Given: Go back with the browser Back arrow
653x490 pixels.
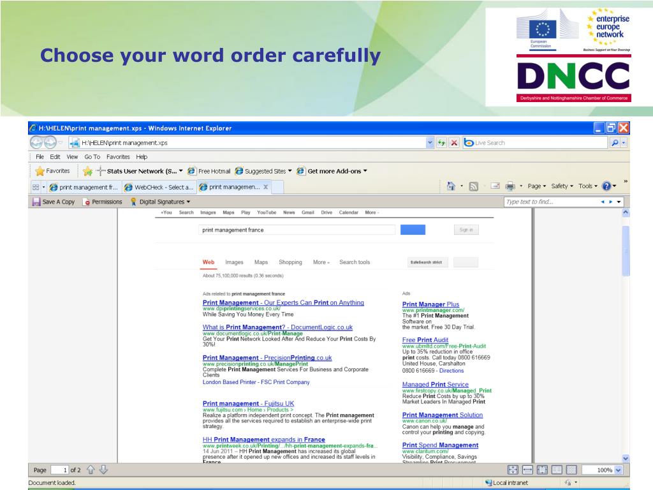Looking at the screenshot, I should (36, 142).
